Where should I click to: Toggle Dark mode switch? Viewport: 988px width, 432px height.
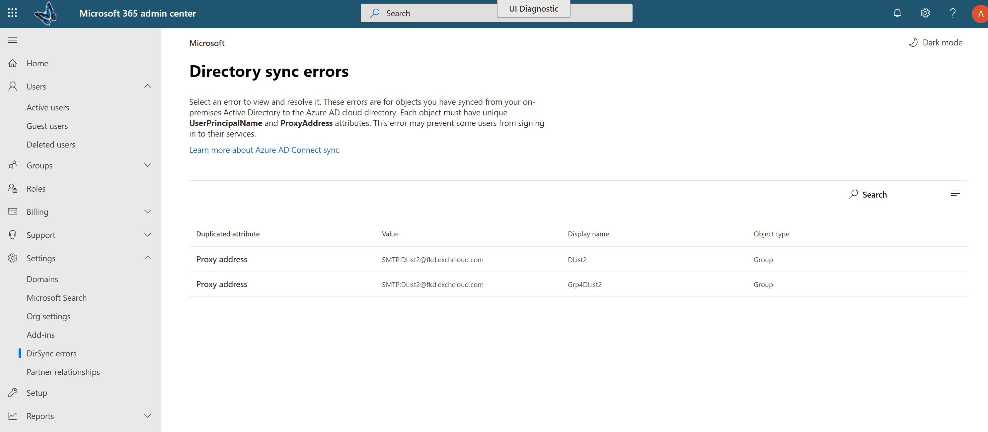(x=936, y=42)
